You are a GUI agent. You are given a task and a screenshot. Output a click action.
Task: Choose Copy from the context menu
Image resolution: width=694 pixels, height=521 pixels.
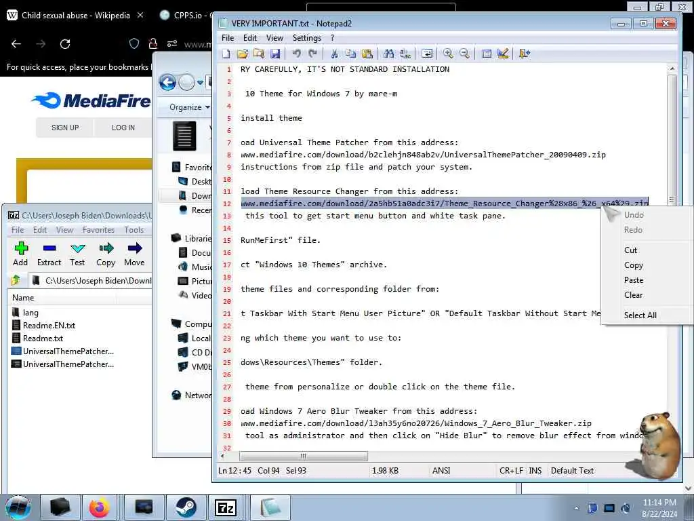click(634, 265)
